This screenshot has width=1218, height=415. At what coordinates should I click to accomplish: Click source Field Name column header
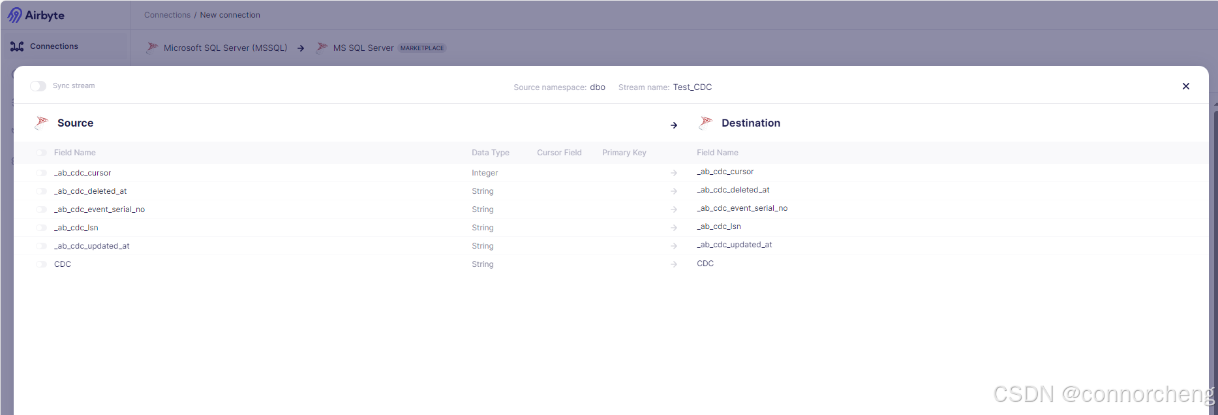75,153
